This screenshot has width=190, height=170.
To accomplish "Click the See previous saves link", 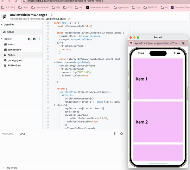I will click(x=56, y=19).
